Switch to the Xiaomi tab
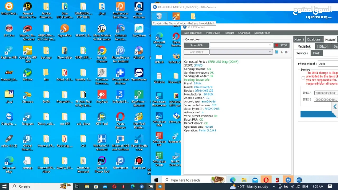Screen dimensions: 338x190 (299, 39)
